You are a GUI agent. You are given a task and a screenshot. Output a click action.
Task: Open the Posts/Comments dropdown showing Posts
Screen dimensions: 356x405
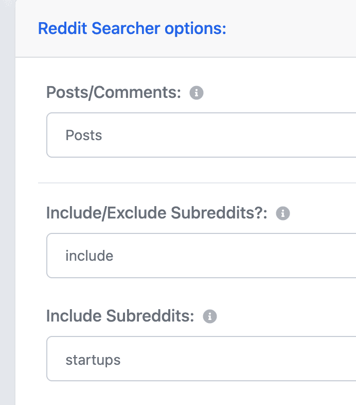point(201,135)
